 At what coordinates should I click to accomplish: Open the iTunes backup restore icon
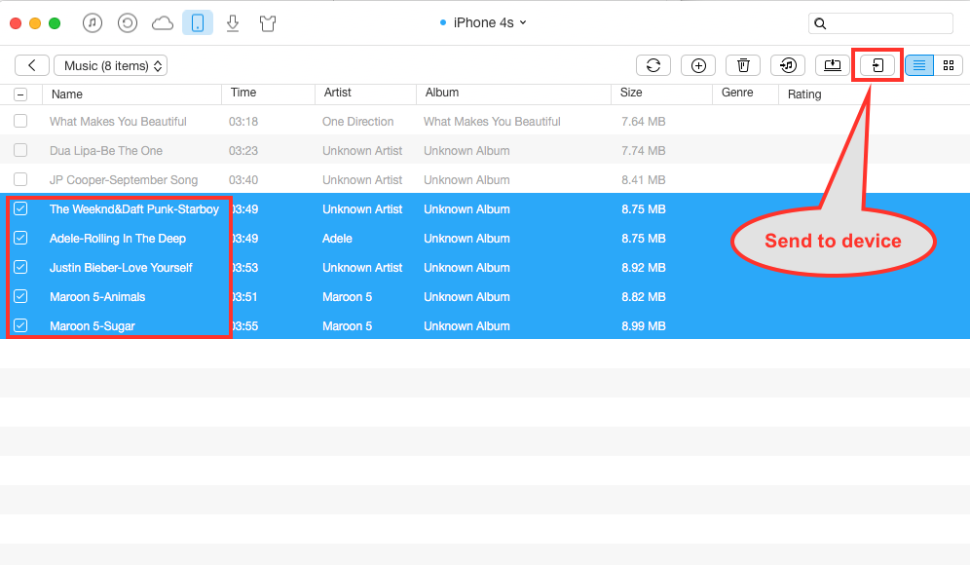128,23
